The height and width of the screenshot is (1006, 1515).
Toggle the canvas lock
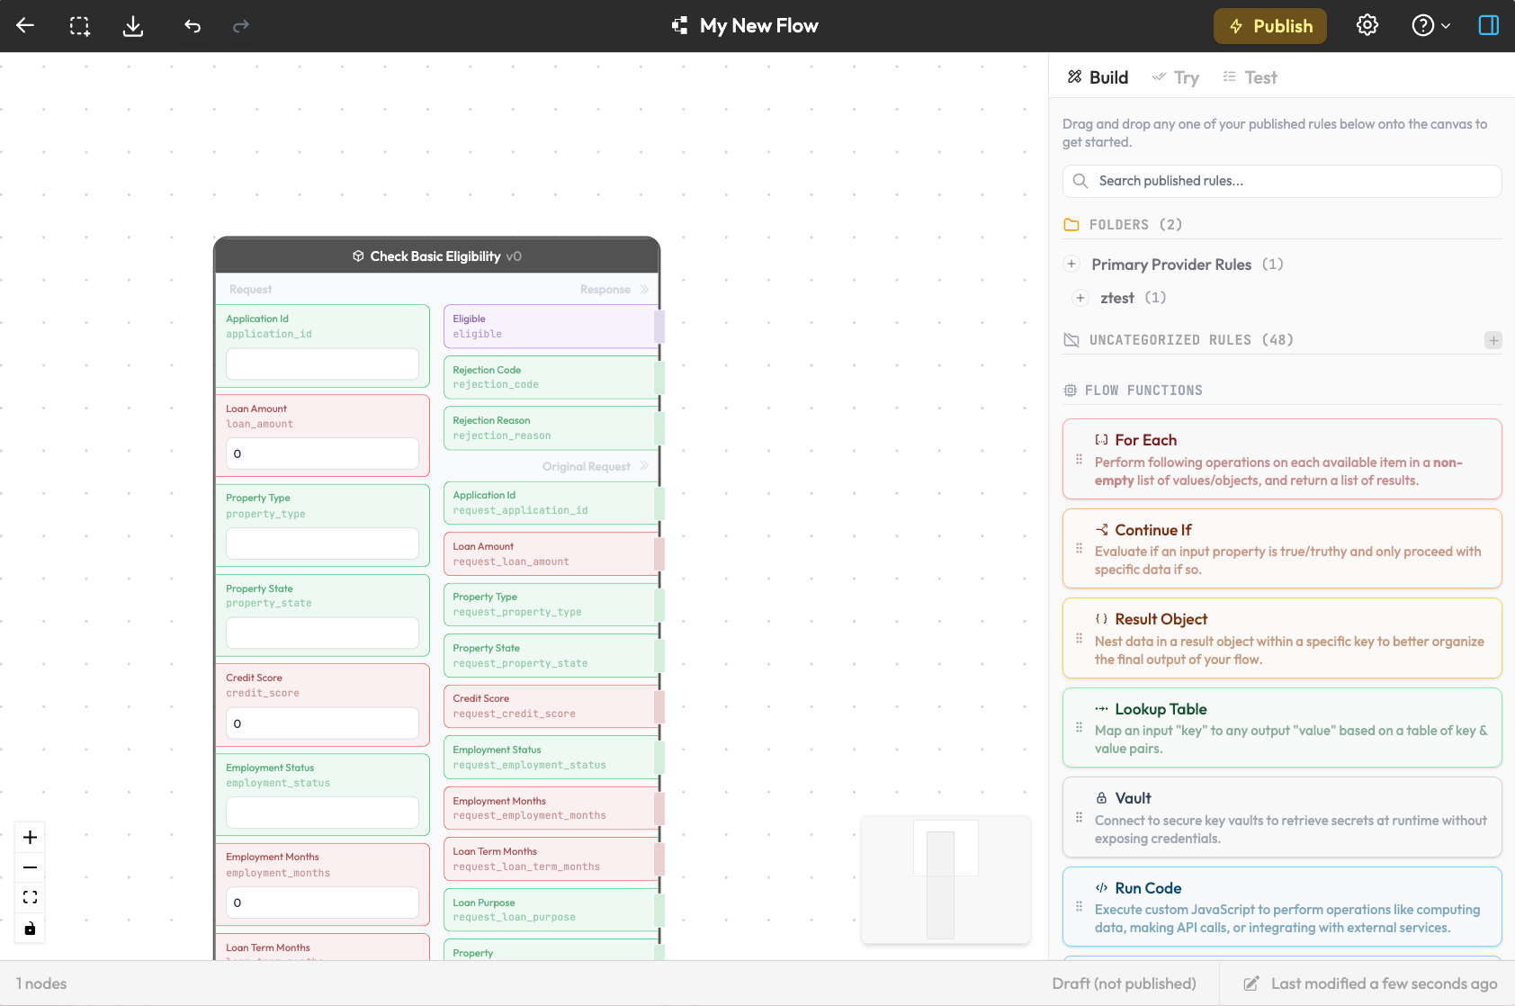pyautogui.click(x=30, y=928)
